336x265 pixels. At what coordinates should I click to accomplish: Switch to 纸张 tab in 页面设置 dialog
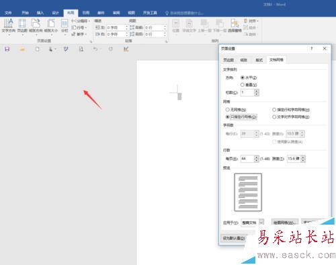[x=244, y=60]
